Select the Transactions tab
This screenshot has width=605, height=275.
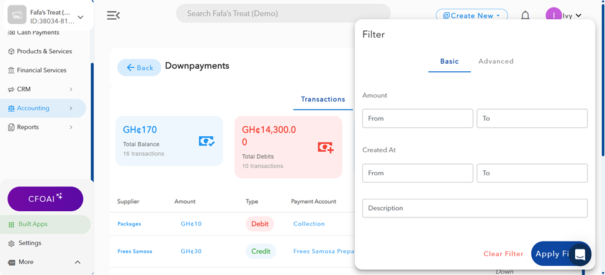coord(323,99)
